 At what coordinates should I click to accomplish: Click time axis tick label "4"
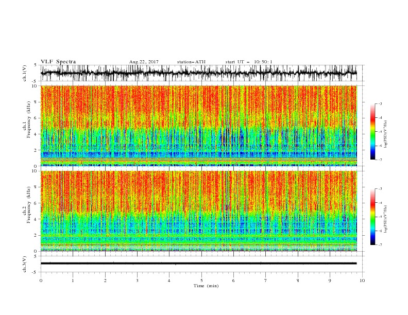point(169,281)
